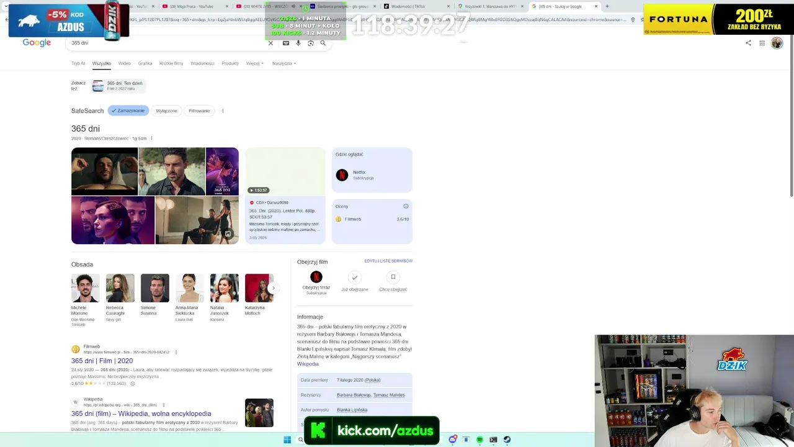Open Rebecca Casiraghi cast photo
Image resolution: width=794 pixels, height=447 pixels.
120,288
